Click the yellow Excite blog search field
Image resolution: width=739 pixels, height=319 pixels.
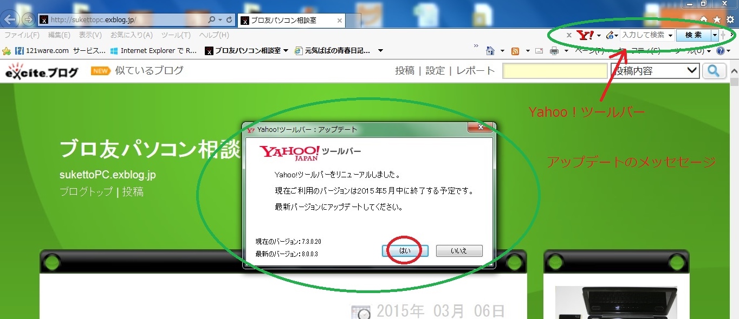tap(555, 71)
